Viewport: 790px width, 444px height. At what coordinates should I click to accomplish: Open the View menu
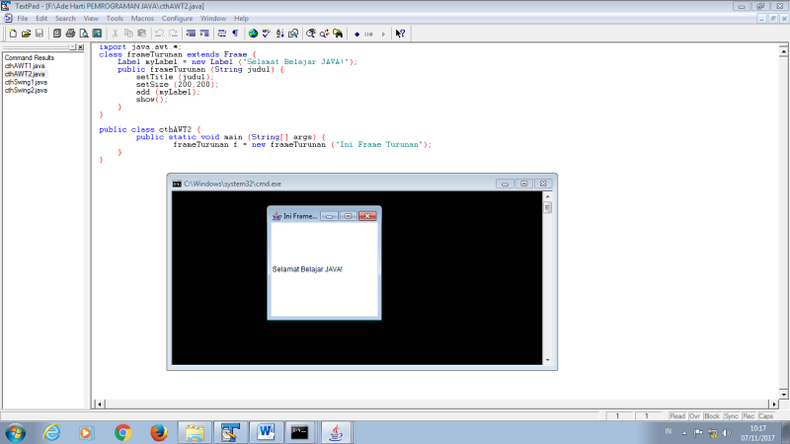91,18
